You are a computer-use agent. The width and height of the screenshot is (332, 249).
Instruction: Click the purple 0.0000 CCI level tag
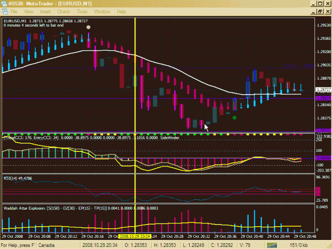pyautogui.click(x=323, y=158)
